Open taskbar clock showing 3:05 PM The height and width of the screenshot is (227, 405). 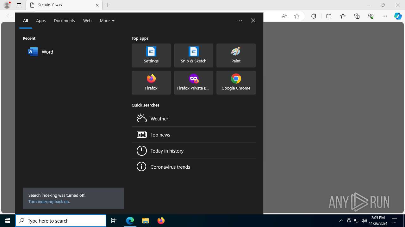coord(378,221)
